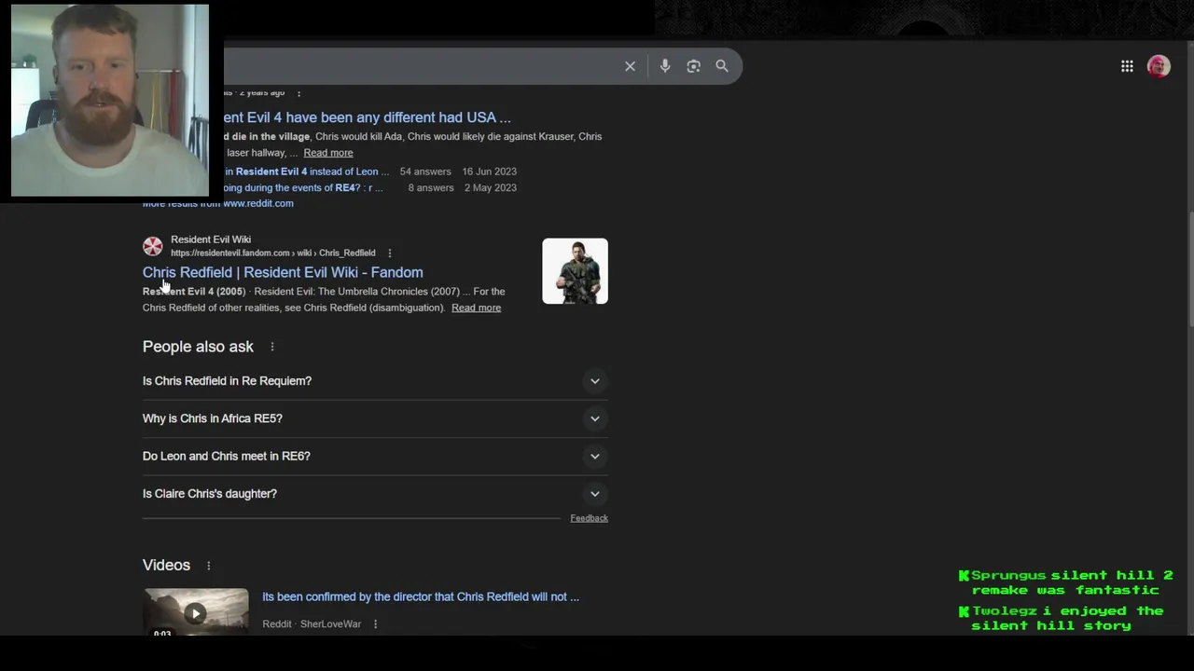Open options menu for Resident Evil Wiki result
This screenshot has height=671, width=1194.
[x=390, y=253]
